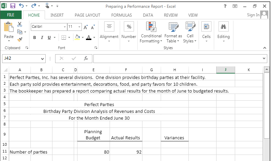Switch to the FORMULAS tab
Image resolution: width=271 pixels, height=161 pixels.
click(121, 15)
